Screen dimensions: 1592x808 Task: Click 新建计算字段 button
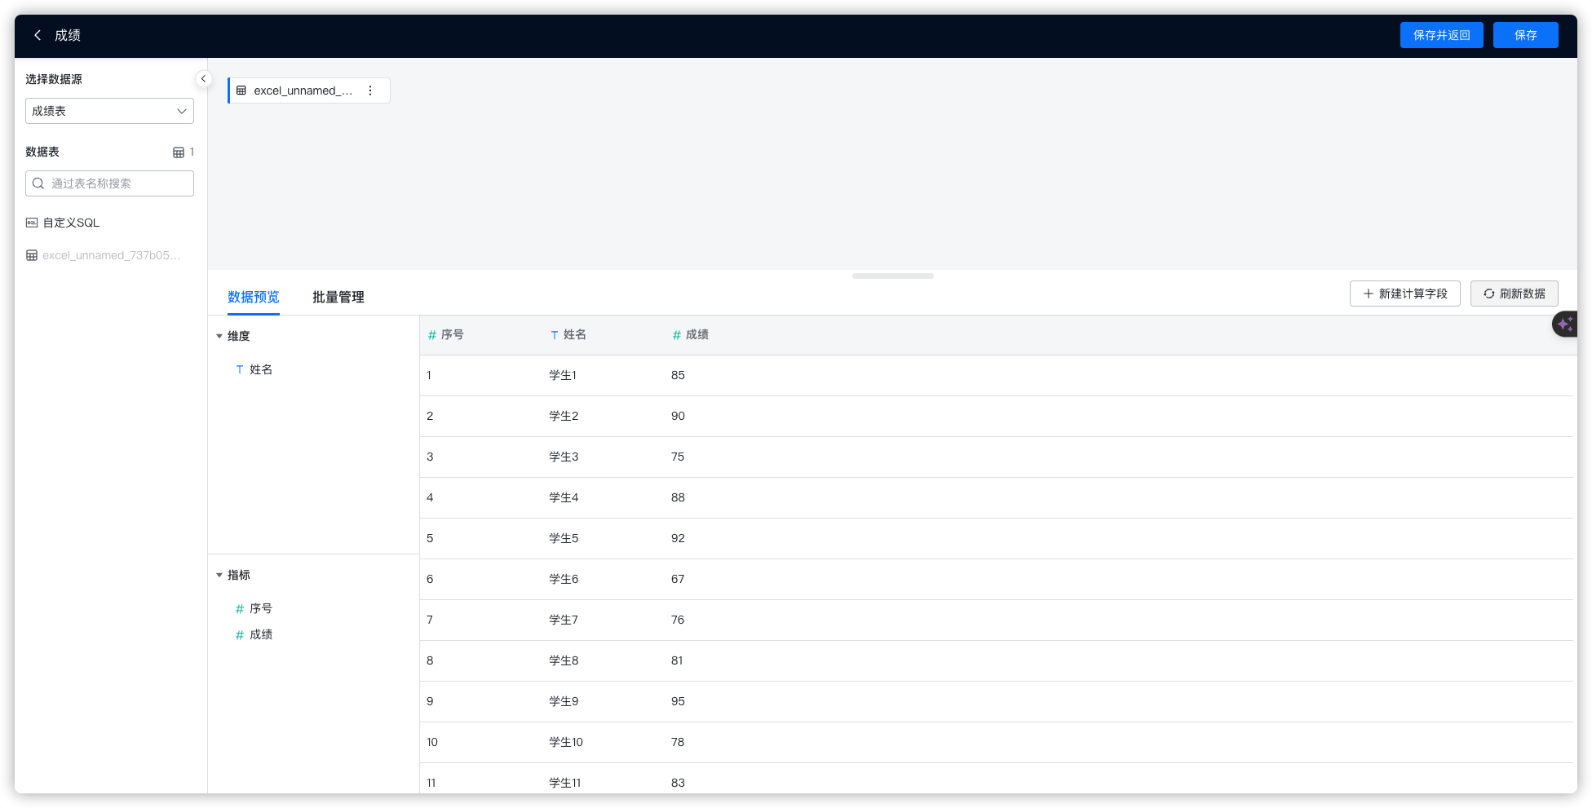[x=1405, y=294]
